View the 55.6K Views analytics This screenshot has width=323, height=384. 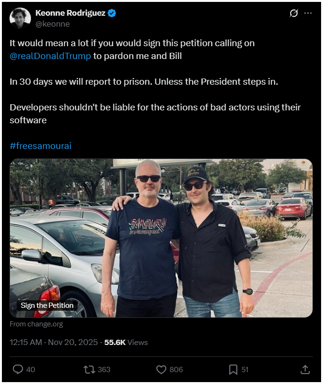tap(126, 342)
